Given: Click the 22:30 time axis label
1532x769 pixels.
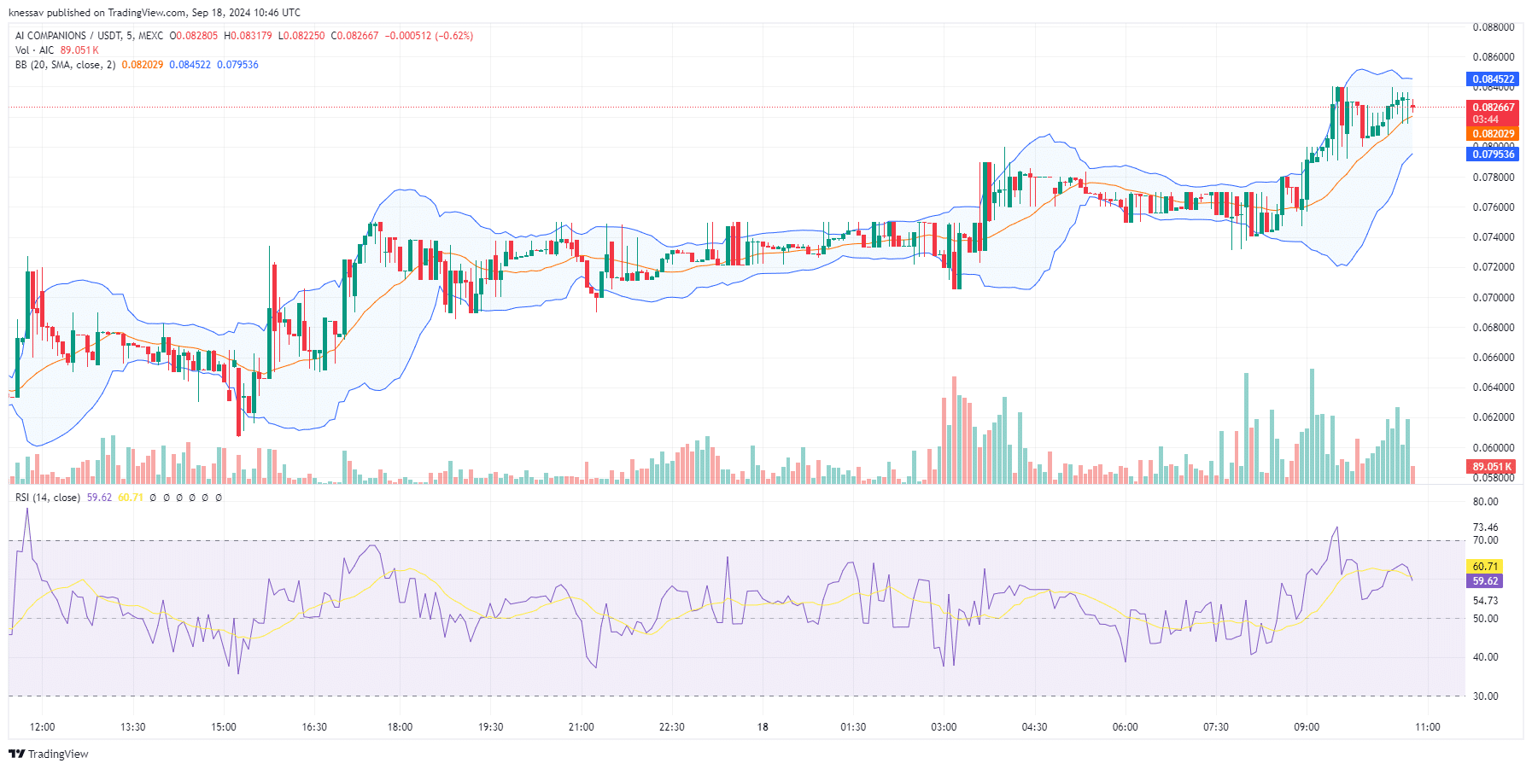Looking at the screenshot, I should click(672, 727).
